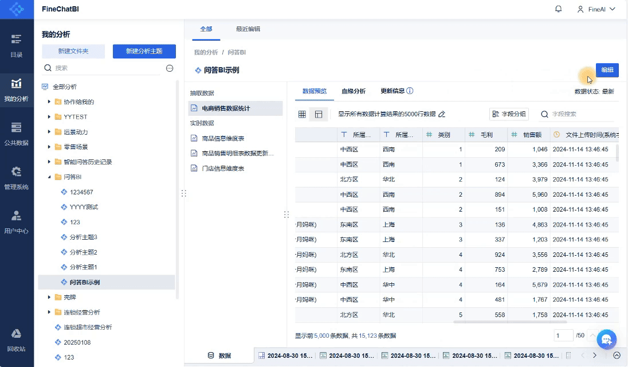Switch to the split layout view
The height and width of the screenshot is (367, 628).
coord(319,114)
